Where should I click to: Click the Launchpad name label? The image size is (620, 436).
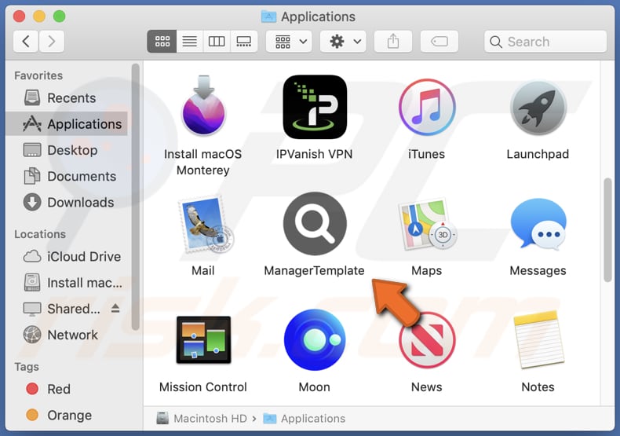coord(538,154)
